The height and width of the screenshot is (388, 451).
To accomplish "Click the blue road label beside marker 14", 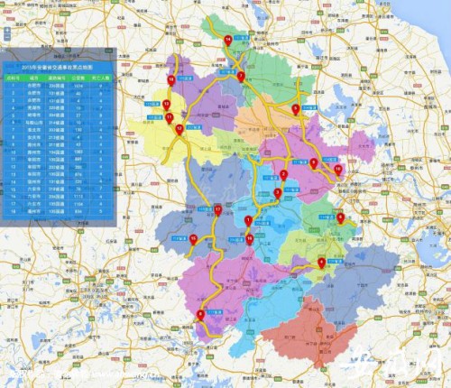I will [x=242, y=38].
